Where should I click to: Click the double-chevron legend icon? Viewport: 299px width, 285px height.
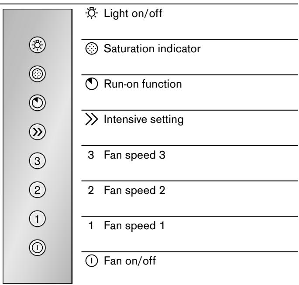(x=92, y=119)
